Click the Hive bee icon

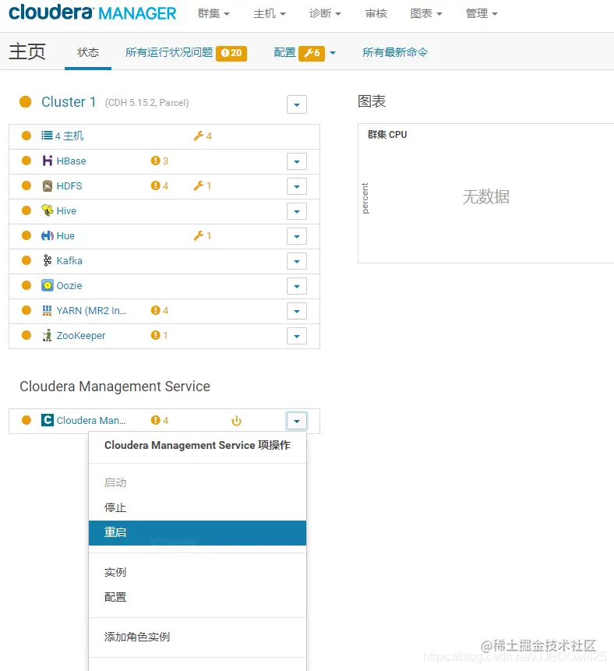point(48,210)
